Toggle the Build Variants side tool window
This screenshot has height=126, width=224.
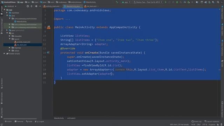click(x=2, y=98)
